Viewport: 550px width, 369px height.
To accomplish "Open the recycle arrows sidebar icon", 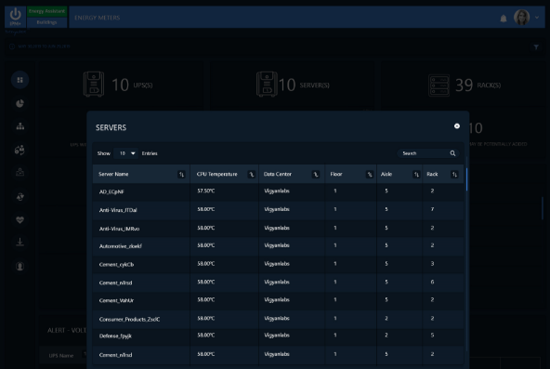I will [20, 197].
